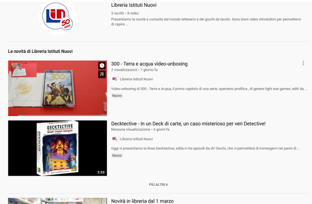This screenshot has width=312, height=204.
Task: Select '2 visualizzazioni • 1 giorno fa'
Action: 134,70
